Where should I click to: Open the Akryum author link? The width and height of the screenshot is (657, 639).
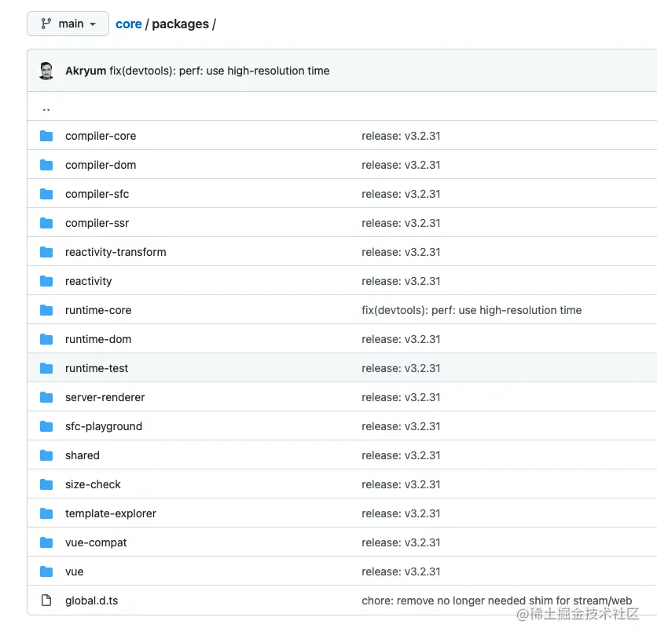(x=86, y=71)
